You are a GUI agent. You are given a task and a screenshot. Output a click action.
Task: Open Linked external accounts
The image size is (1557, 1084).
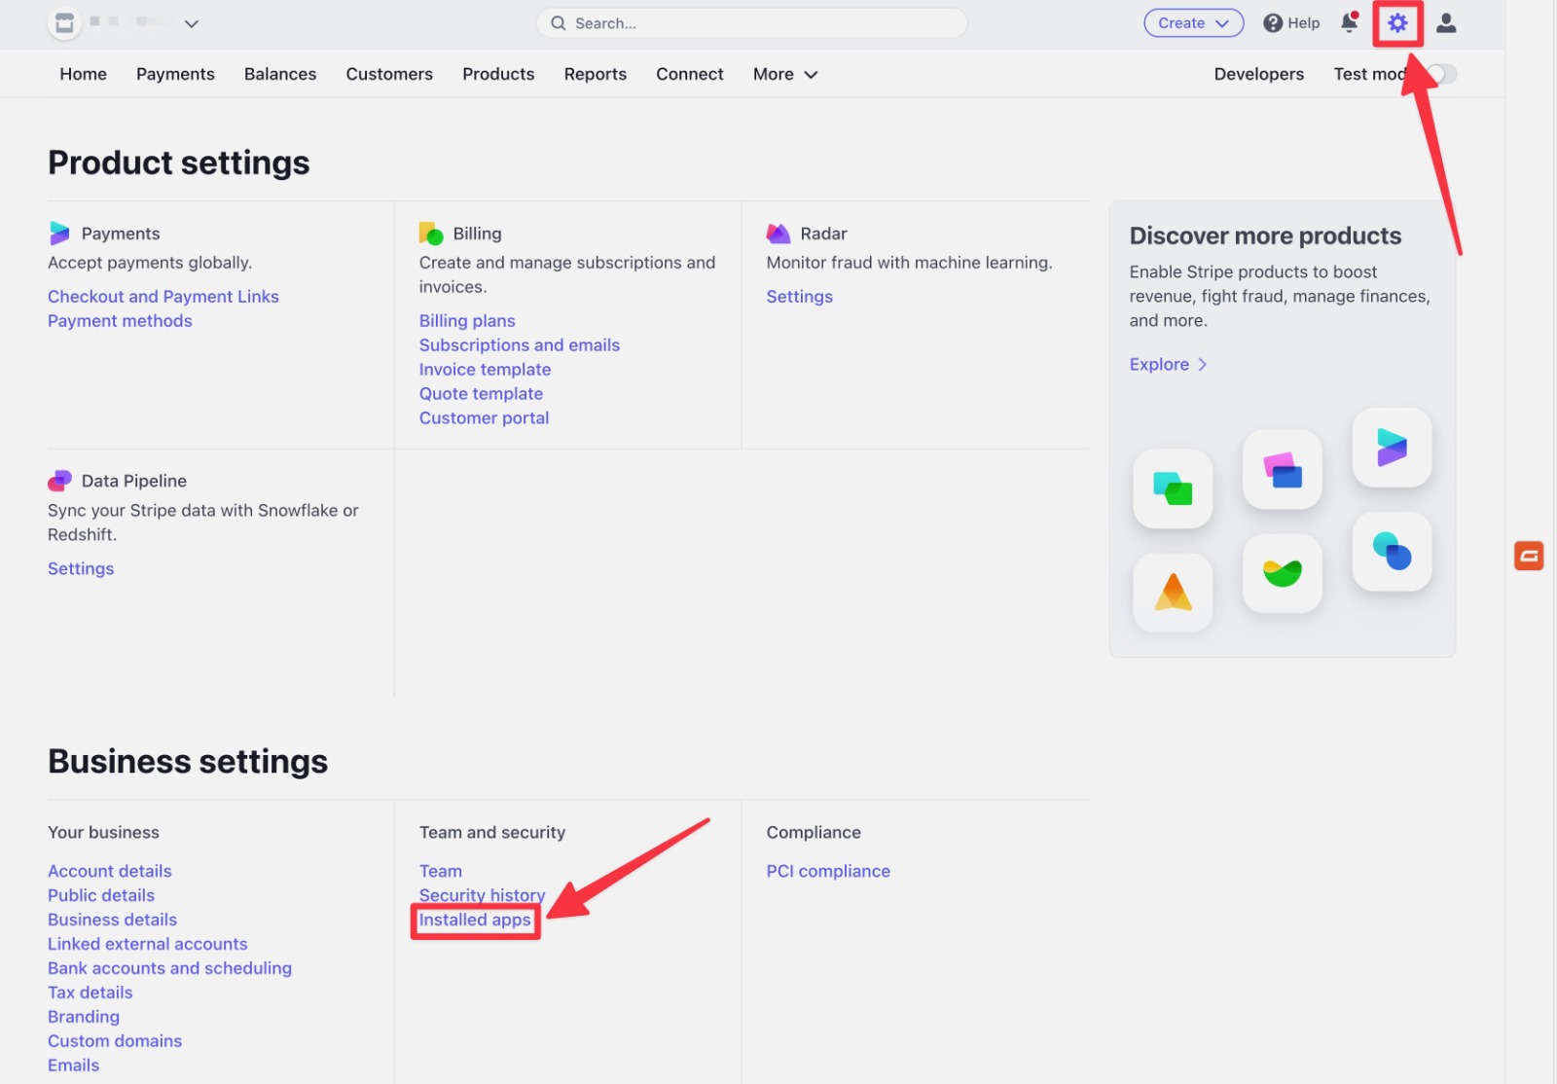tap(148, 944)
